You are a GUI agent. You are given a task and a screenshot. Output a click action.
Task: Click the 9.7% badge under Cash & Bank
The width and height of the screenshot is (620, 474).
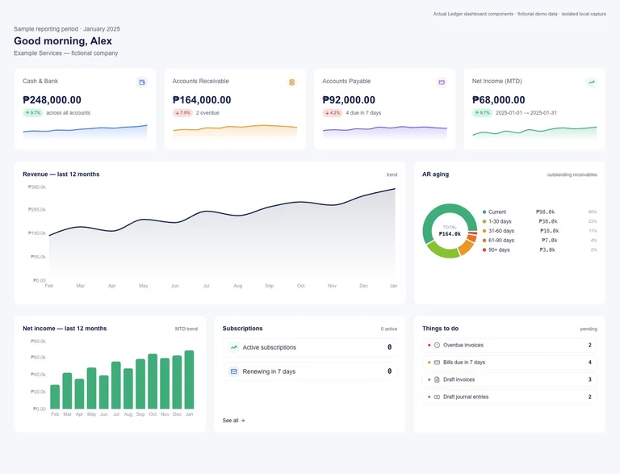click(x=33, y=113)
